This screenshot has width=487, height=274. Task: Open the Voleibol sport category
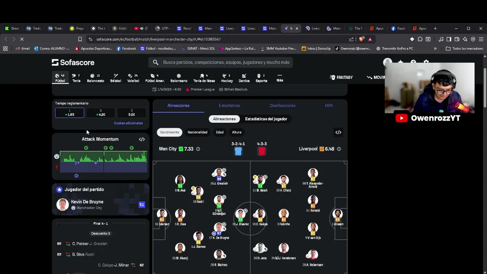point(133,78)
